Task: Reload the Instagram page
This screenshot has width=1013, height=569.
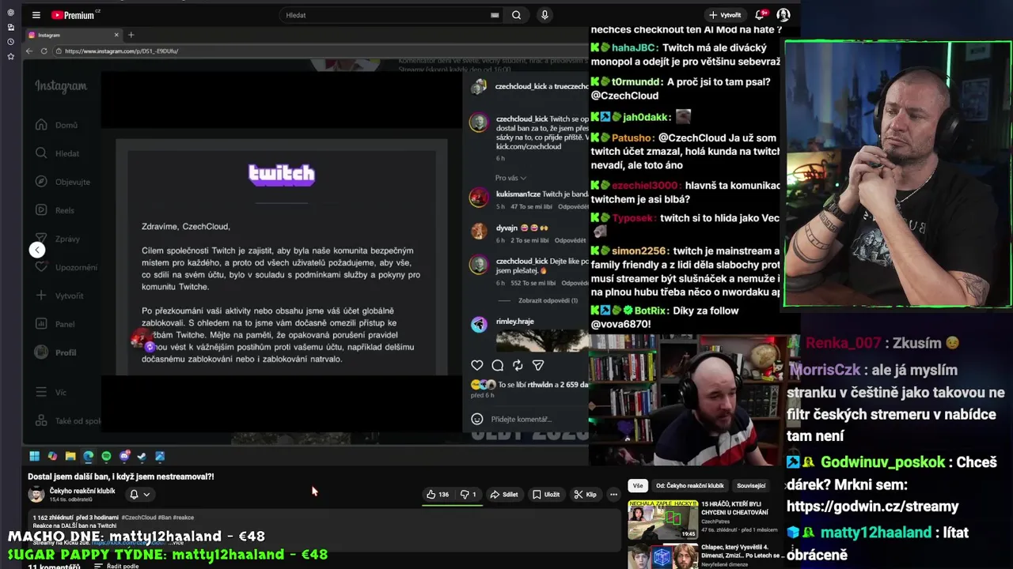Action: click(x=44, y=51)
